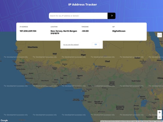Focus the IP address or domain search field
The height and width of the screenshot is (122, 163).
78,16
